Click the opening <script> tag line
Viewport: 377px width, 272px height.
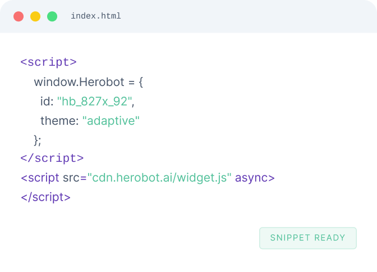(49, 62)
